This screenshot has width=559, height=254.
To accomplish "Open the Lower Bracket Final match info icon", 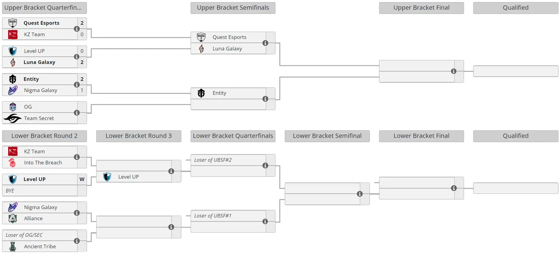I will tap(453, 188).
